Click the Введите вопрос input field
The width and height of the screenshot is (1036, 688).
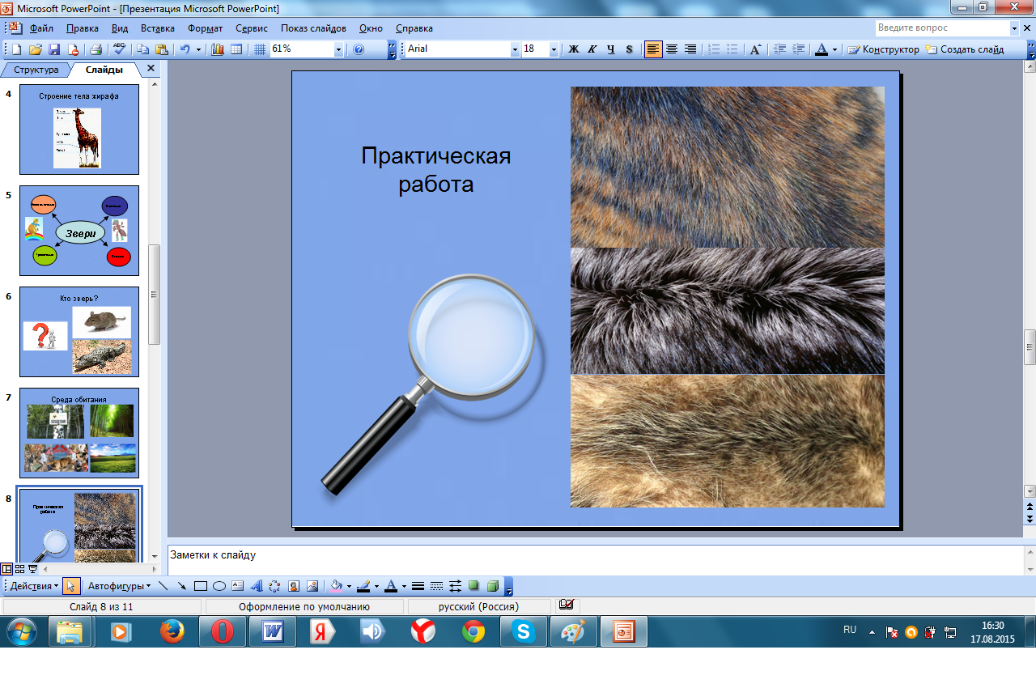pyautogui.click(x=942, y=28)
